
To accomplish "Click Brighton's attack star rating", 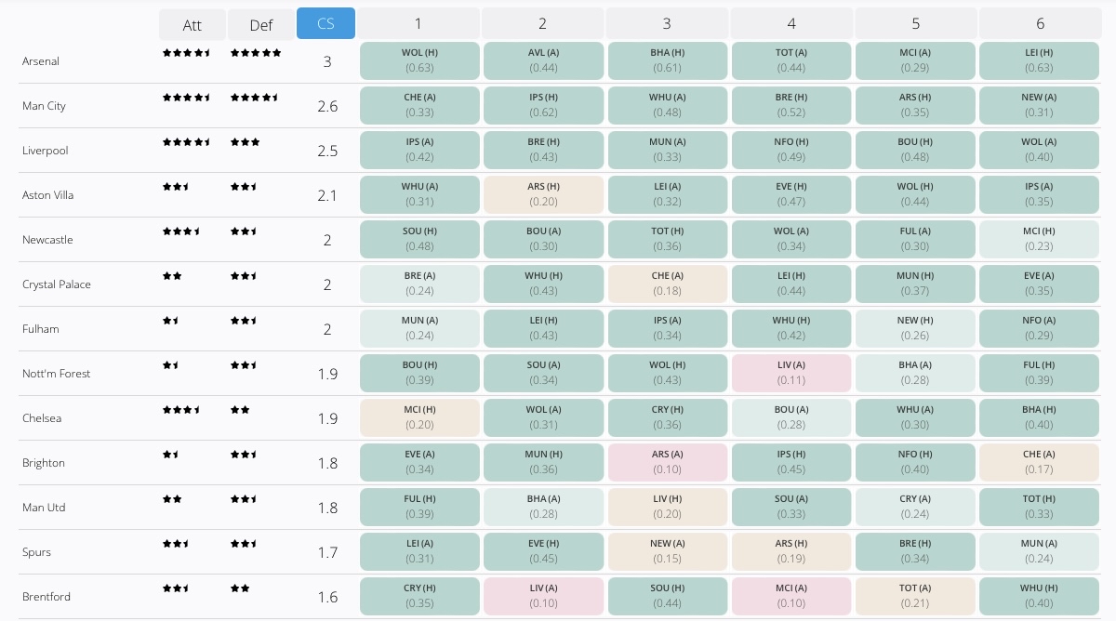I will point(171,455).
